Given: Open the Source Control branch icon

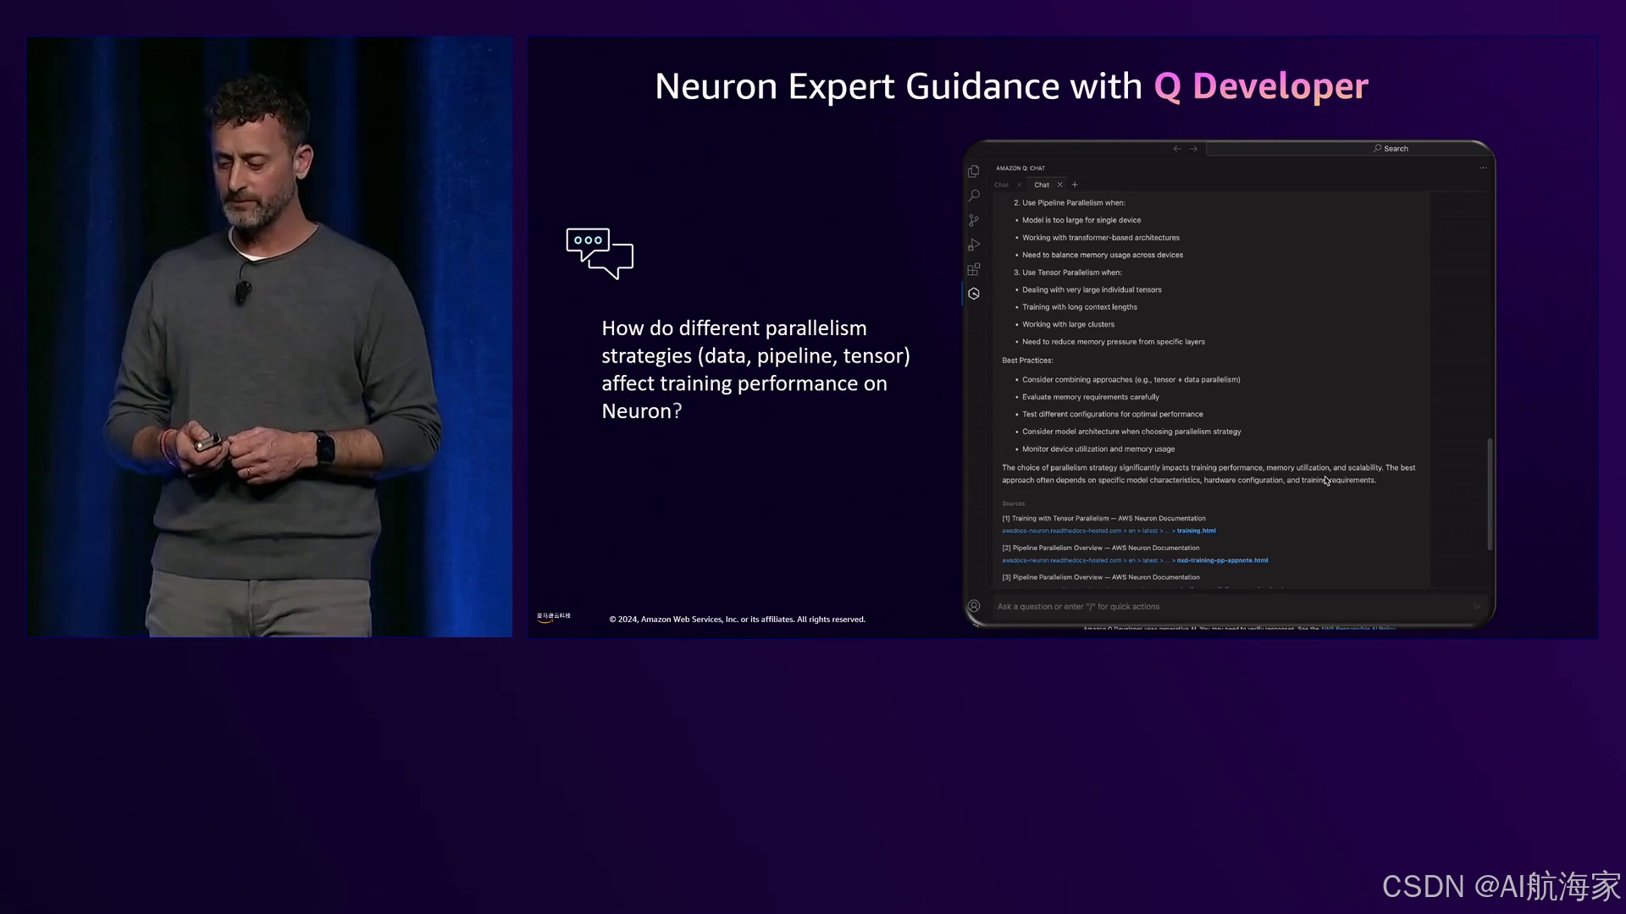Looking at the screenshot, I should tap(974, 220).
